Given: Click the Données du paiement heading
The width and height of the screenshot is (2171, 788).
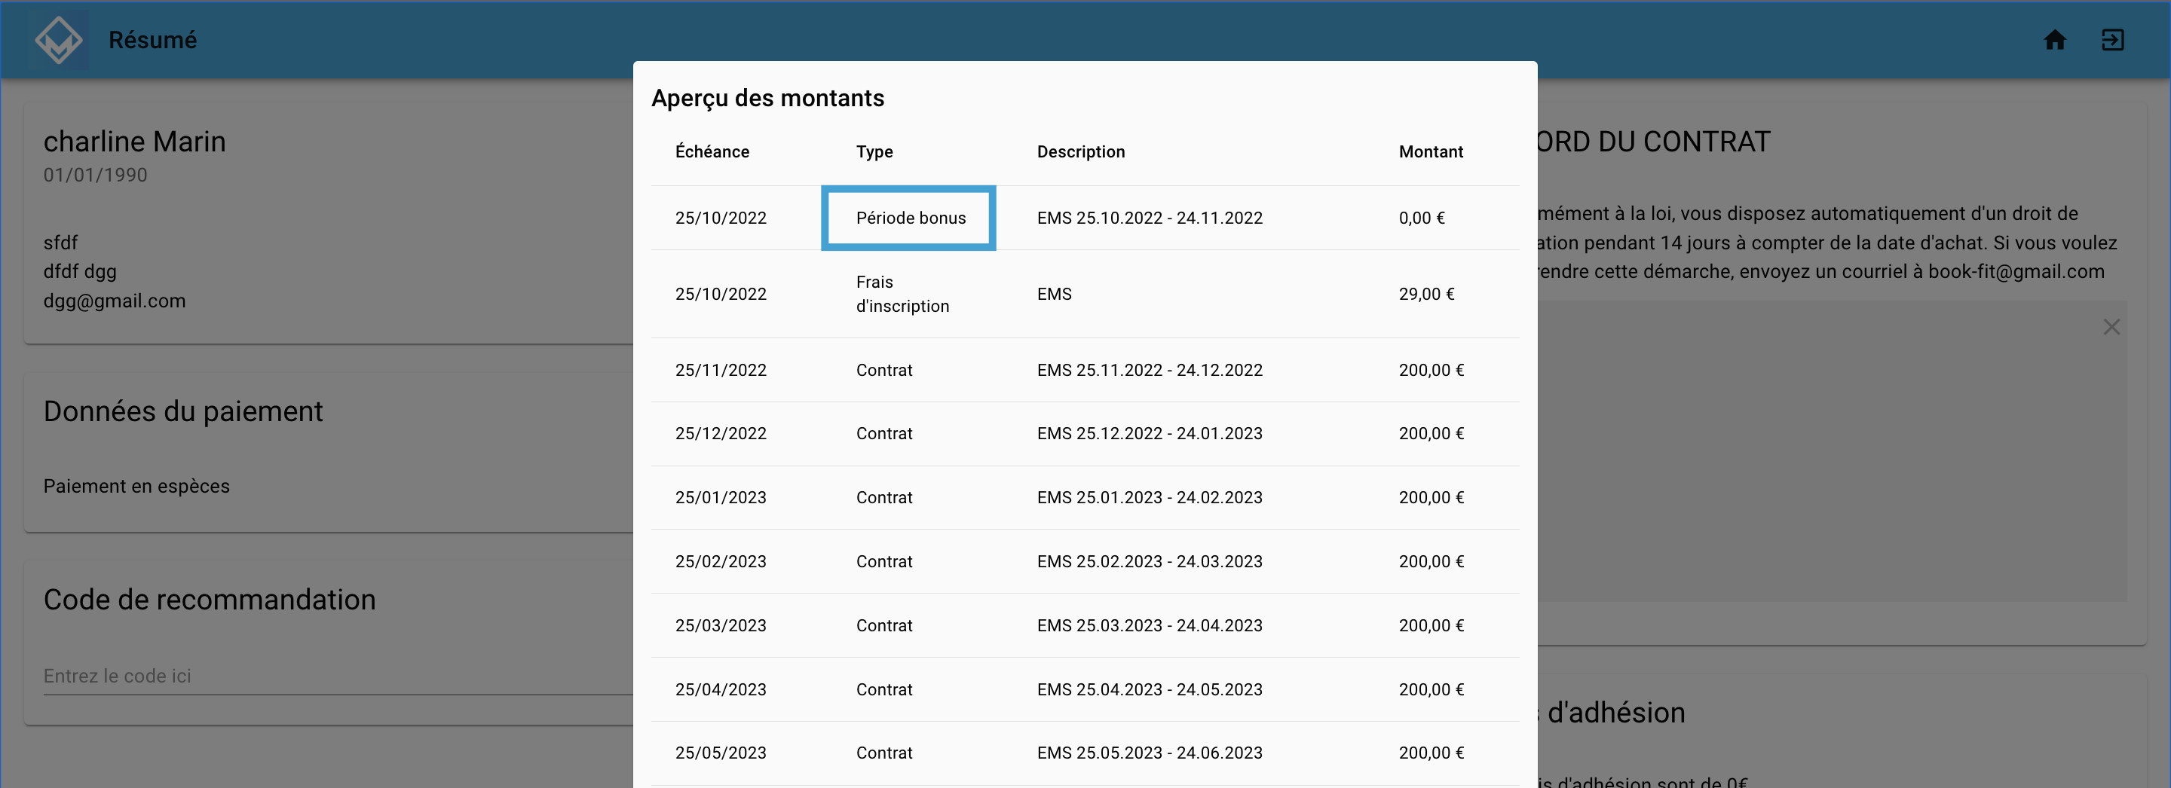Looking at the screenshot, I should [x=183, y=411].
